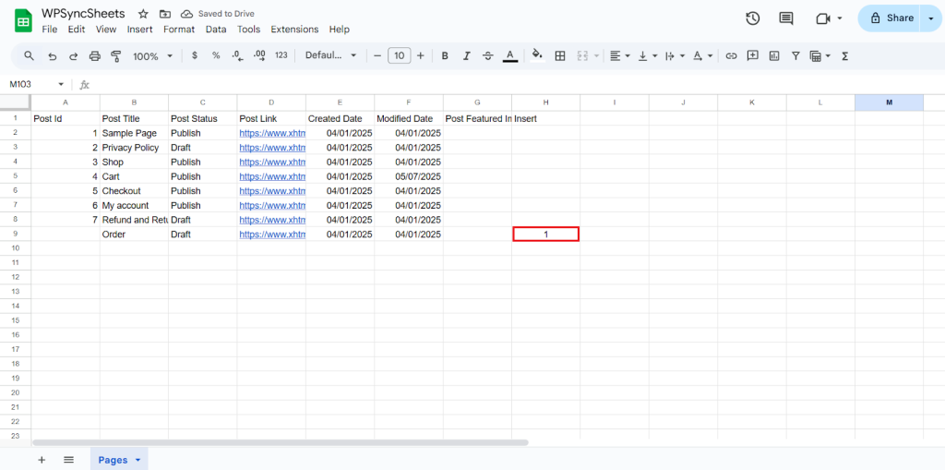Click the search menus magnifier icon
The height and width of the screenshot is (470, 945).
pos(29,56)
